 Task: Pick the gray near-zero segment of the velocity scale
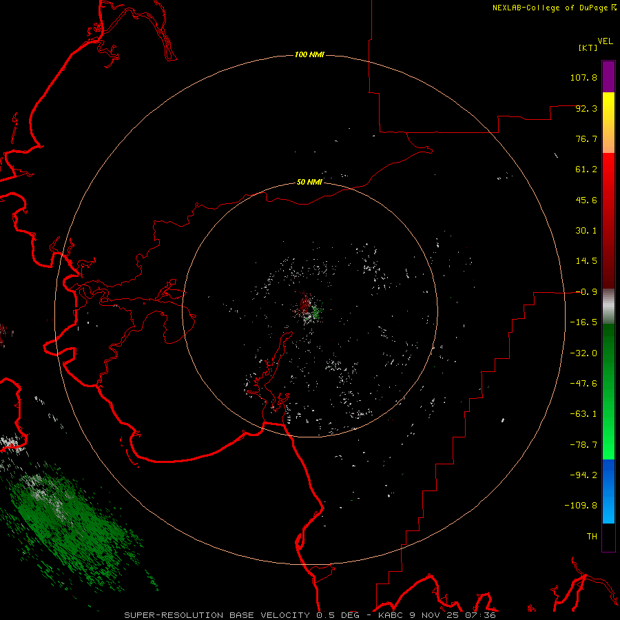click(x=608, y=306)
